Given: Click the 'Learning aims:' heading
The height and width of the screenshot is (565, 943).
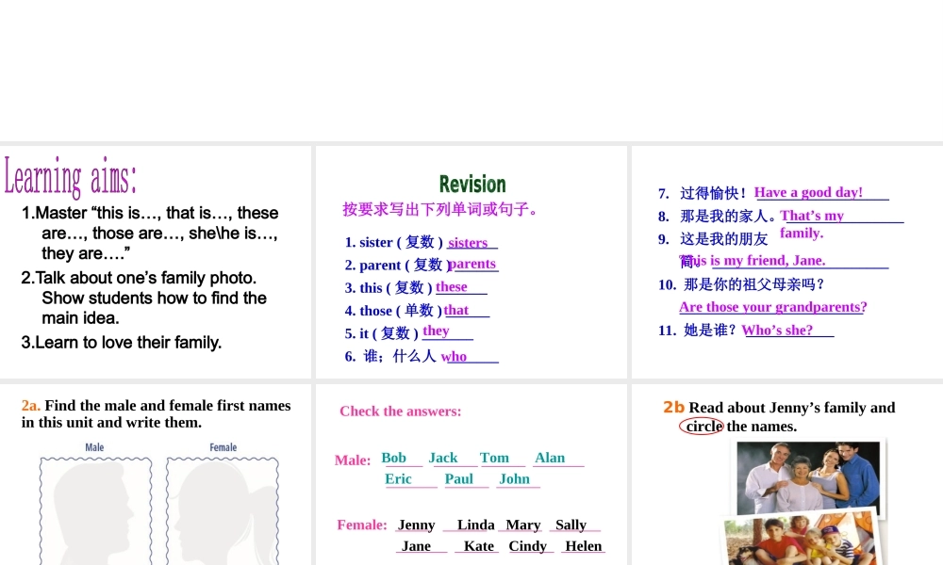Looking at the screenshot, I should tap(71, 176).
